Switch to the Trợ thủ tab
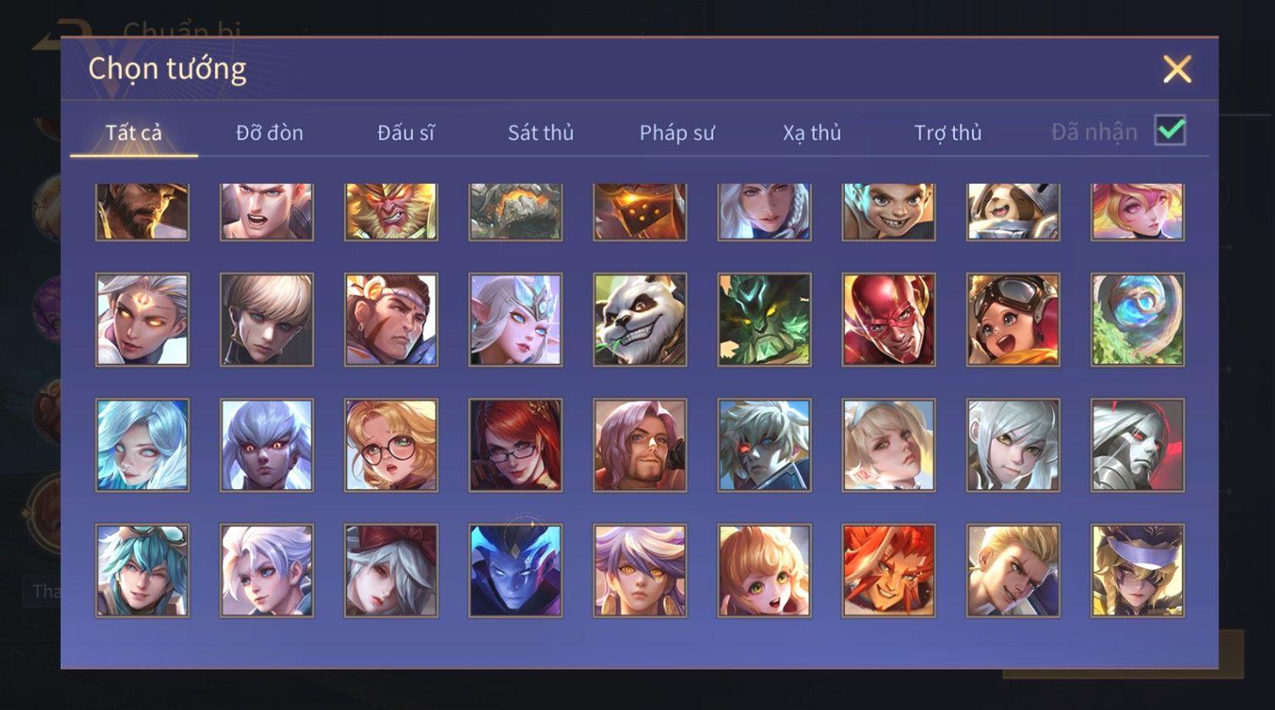The width and height of the screenshot is (1275, 710). click(x=948, y=133)
